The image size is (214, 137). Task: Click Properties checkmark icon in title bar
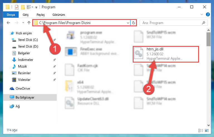click(16, 7)
